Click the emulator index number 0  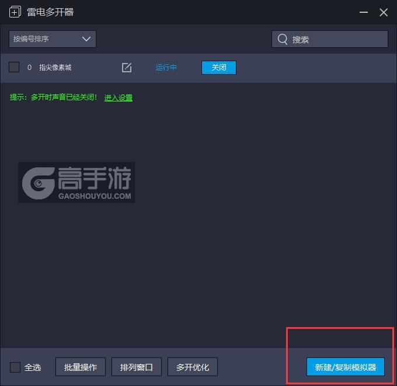coord(29,68)
